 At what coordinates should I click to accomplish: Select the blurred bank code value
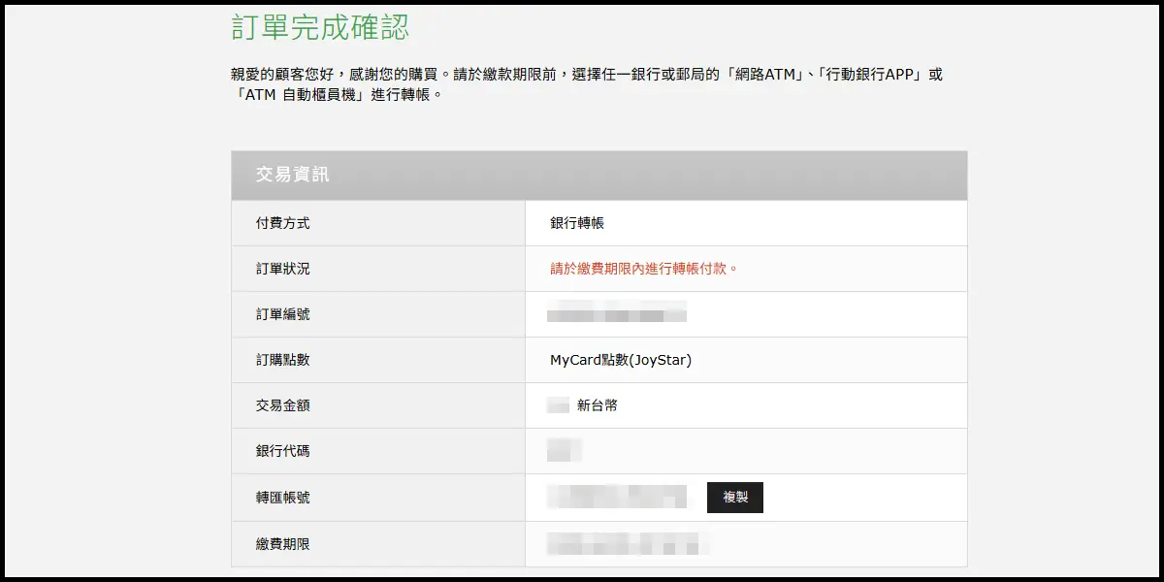[x=564, y=450]
